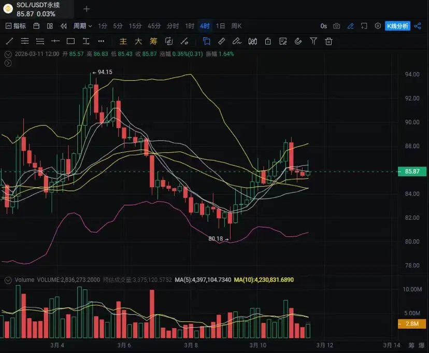Click MA(5) volume indicator label

pyautogui.click(x=203, y=280)
